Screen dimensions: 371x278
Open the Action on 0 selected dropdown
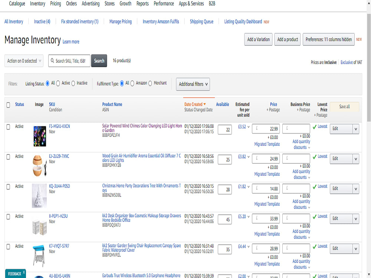point(24,61)
